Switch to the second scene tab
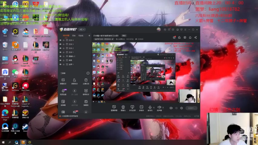This screenshot has height=145, width=258. pyautogui.click(x=74, y=35)
